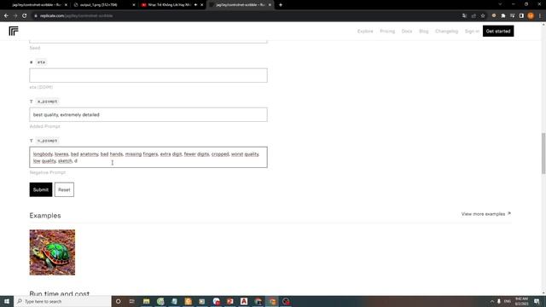
Task: Show hidden system tray icons
Action: tap(492, 301)
